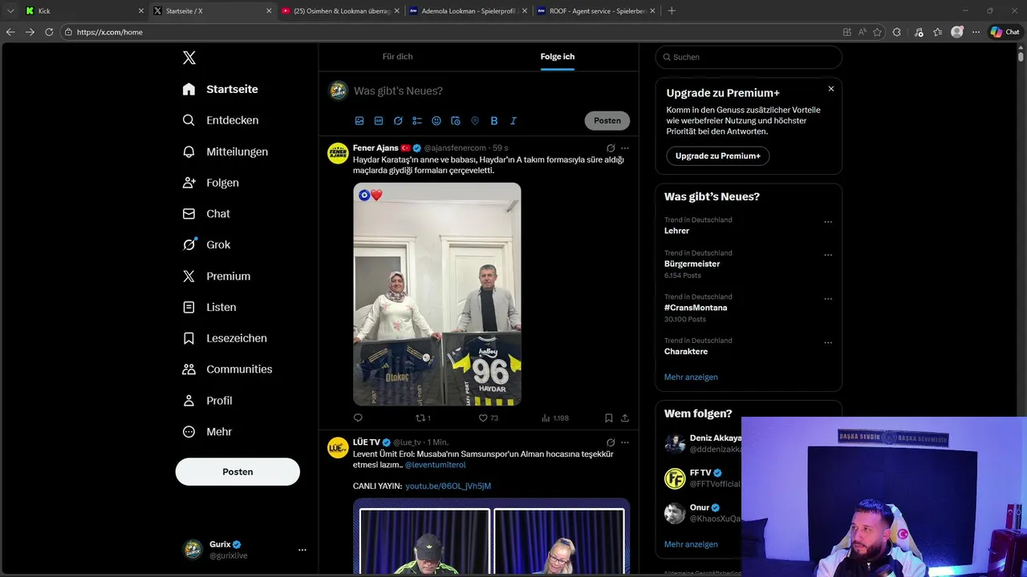
Task: Toggle bold formatting in composer
Action: [494, 121]
